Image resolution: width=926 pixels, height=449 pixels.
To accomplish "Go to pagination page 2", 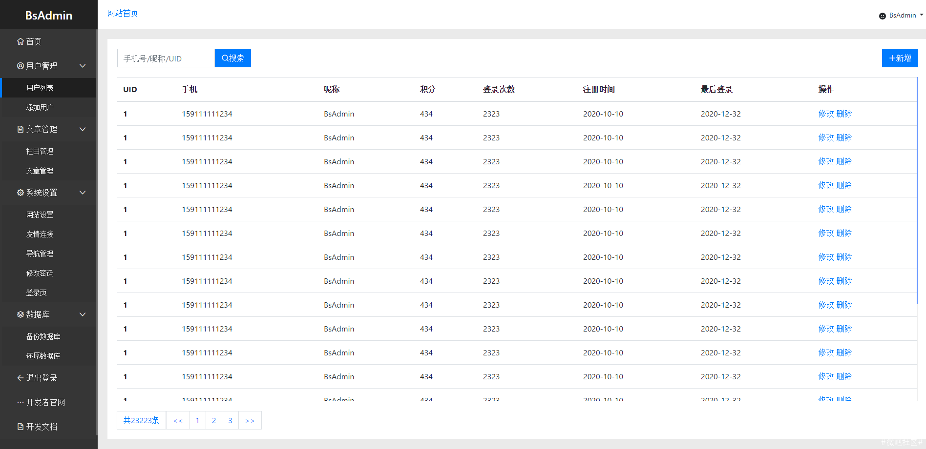I will coord(214,420).
